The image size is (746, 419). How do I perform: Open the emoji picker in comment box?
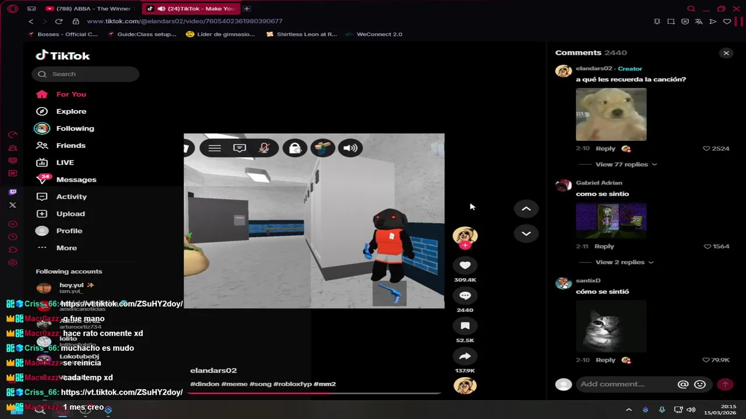click(x=700, y=384)
